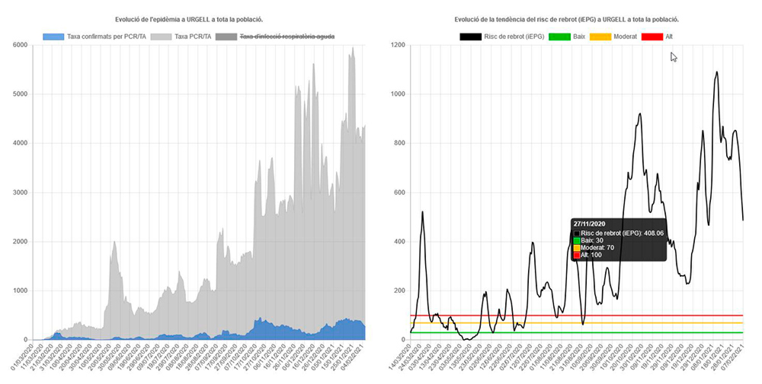The width and height of the screenshot is (762, 384).
Task: Hide 'Risc de rebrot (iEPG)' series via label
Action: pos(514,36)
